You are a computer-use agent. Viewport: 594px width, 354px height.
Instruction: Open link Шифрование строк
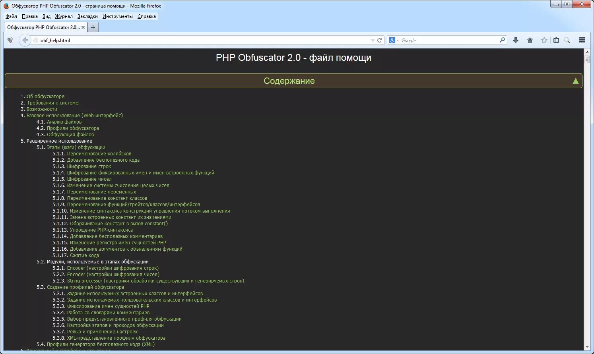(x=89, y=166)
